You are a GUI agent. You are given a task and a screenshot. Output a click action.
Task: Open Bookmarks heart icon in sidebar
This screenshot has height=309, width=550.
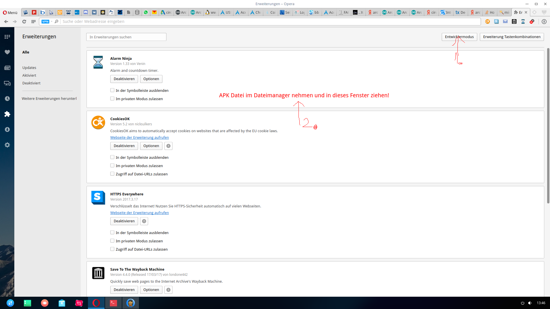tap(7, 52)
